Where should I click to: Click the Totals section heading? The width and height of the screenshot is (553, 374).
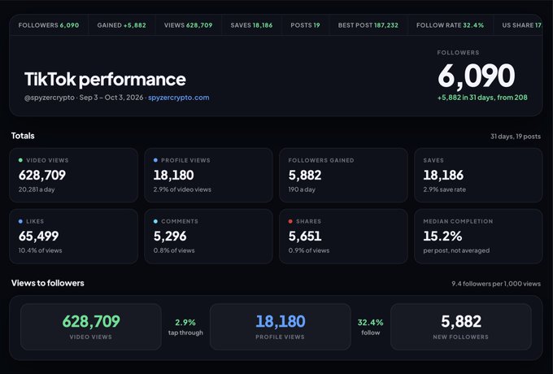click(23, 136)
